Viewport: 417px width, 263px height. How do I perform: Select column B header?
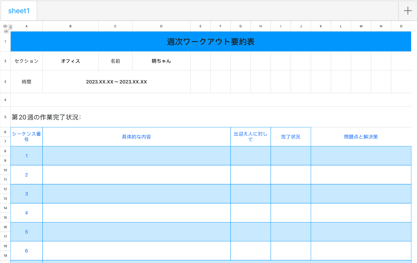pyautogui.click(x=70, y=26)
